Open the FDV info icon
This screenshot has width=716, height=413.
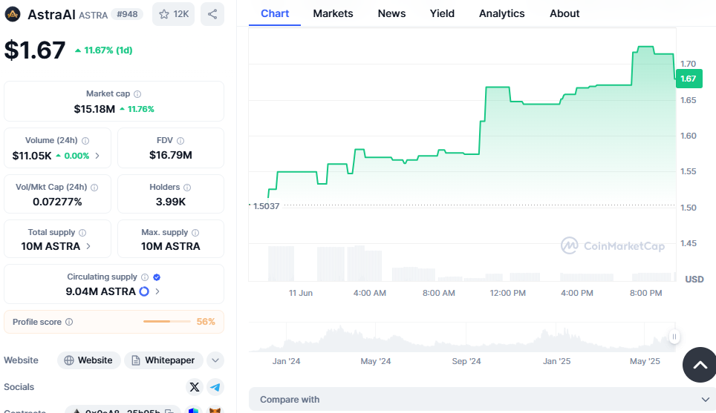(x=180, y=141)
